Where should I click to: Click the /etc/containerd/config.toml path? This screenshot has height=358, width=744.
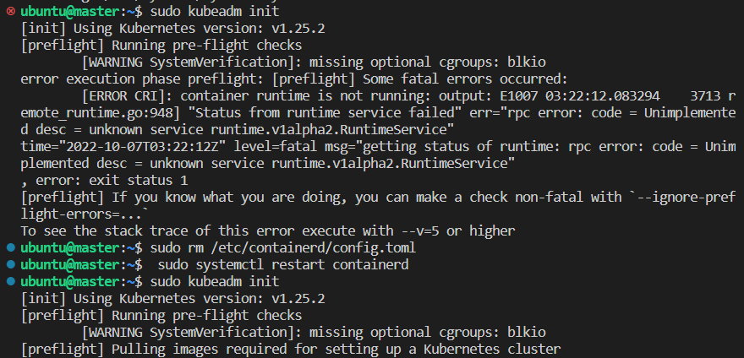[314, 248]
